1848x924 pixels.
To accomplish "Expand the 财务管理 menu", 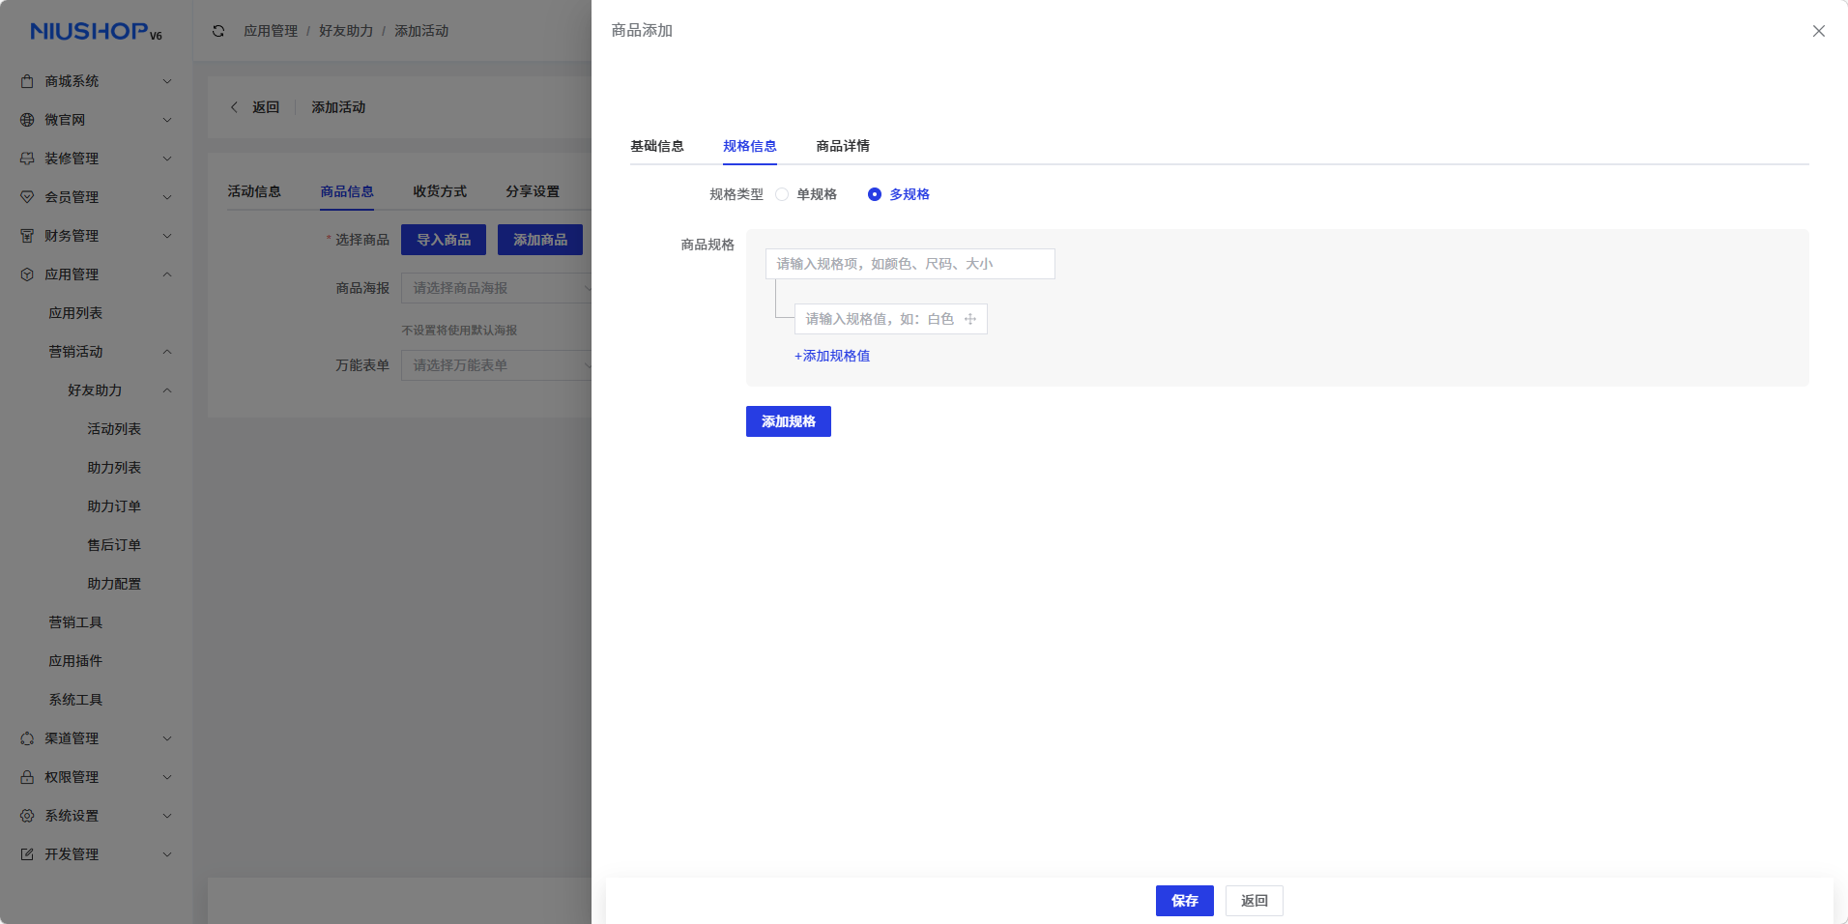I will point(167,236).
